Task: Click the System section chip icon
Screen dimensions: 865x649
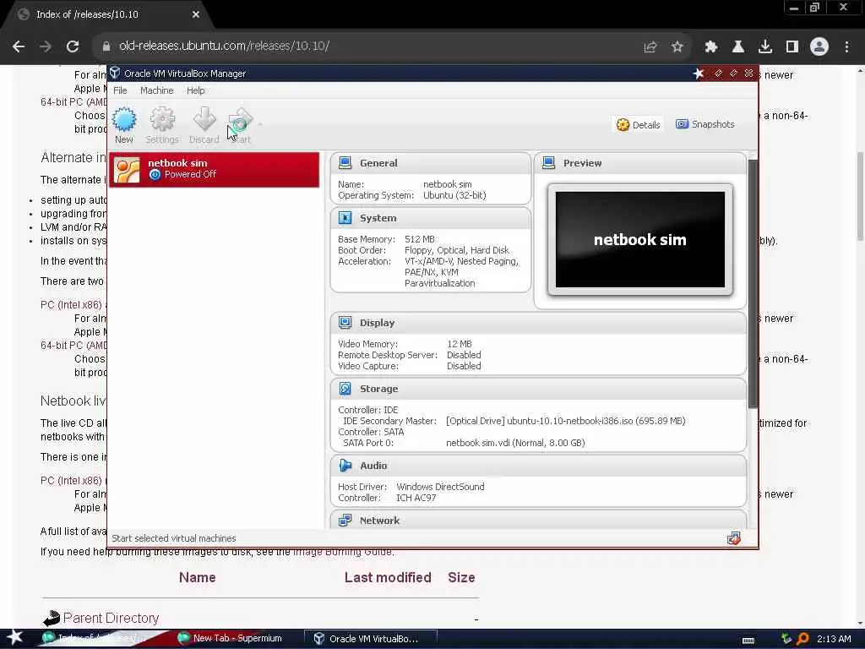Action: [x=345, y=218]
